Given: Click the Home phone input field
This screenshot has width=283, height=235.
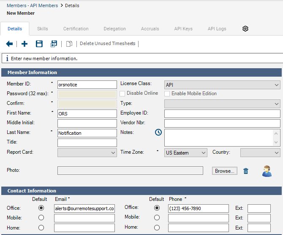Looking at the screenshot, I should [199, 228].
